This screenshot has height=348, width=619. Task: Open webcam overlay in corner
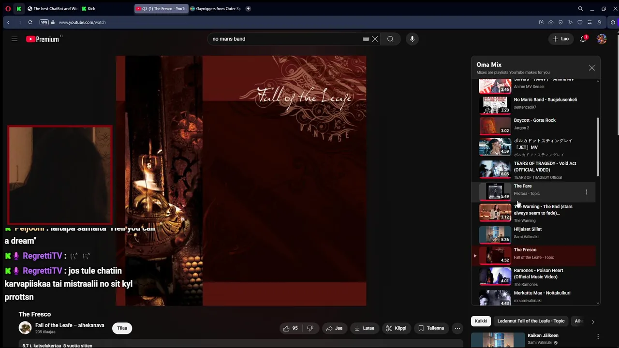60,176
